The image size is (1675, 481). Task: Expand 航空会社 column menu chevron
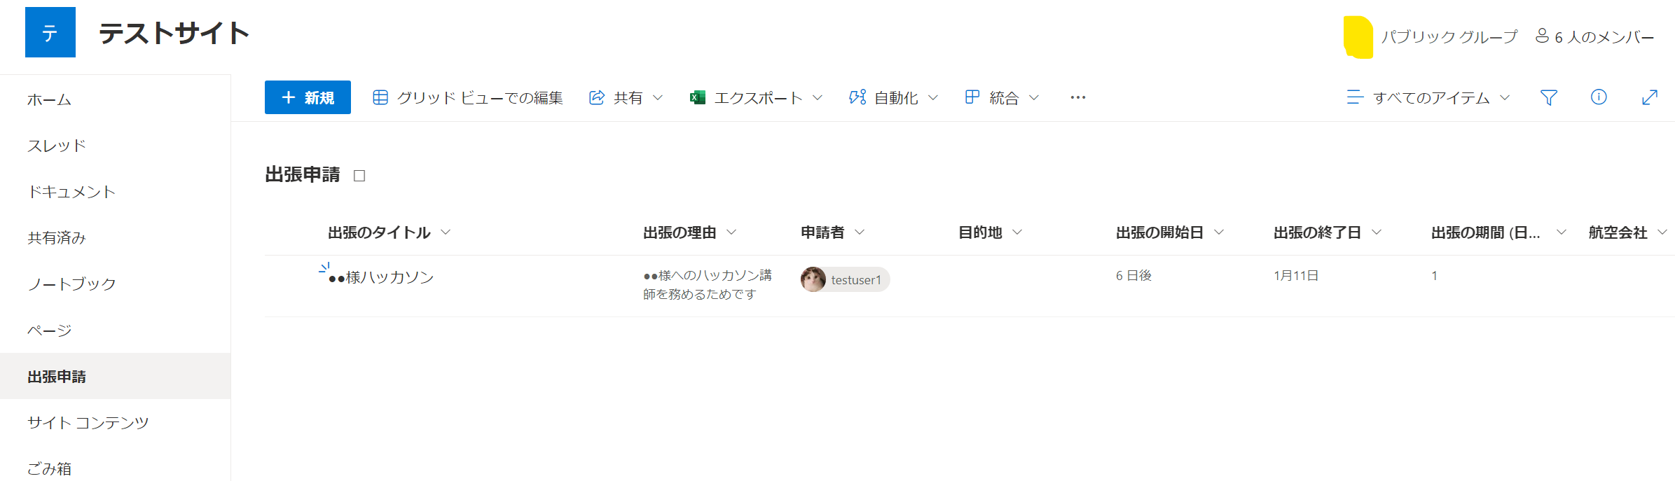[1662, 232]
